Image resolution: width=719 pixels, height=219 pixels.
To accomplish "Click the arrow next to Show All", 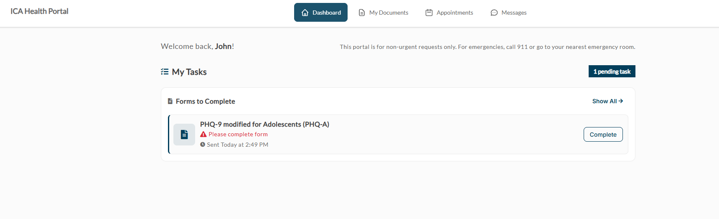I will click(x=621, y=101).
